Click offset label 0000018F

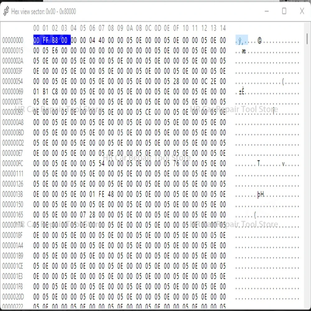point(12,235)
